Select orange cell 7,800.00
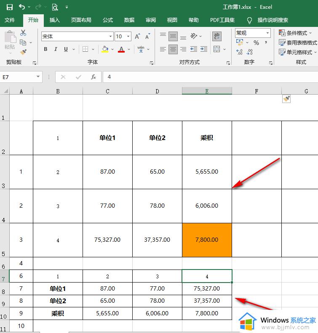This screenshot has width=318, height=333. [207, 240]
